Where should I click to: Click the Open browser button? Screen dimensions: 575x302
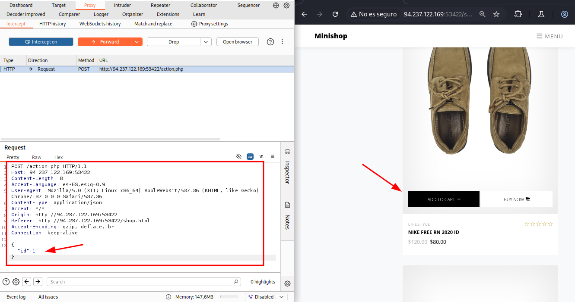[x=238, y=42]
